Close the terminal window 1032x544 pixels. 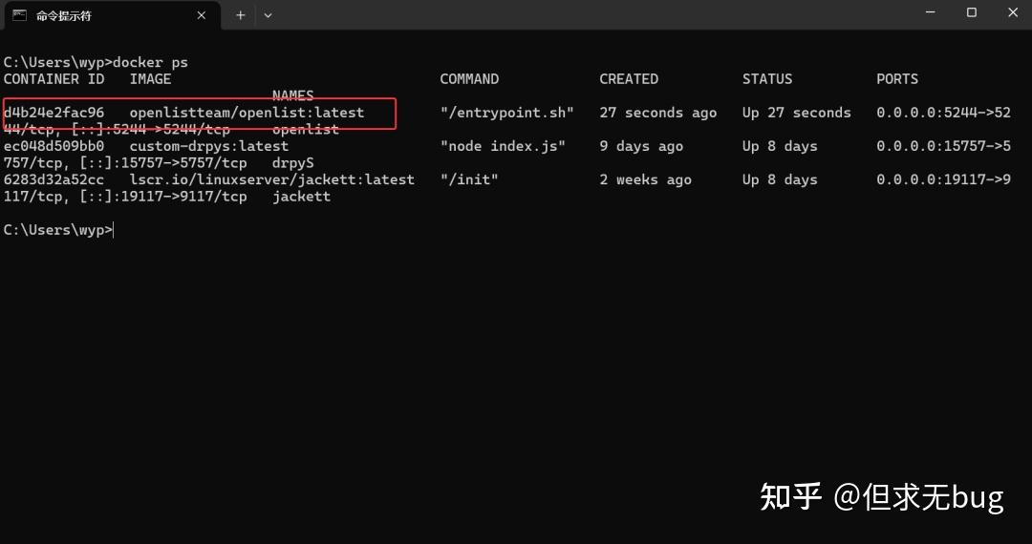(1012, 12)
